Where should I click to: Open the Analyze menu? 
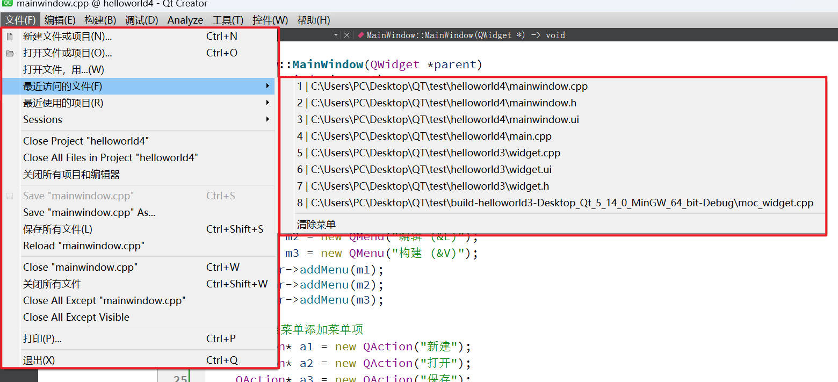tap(185, 20)
